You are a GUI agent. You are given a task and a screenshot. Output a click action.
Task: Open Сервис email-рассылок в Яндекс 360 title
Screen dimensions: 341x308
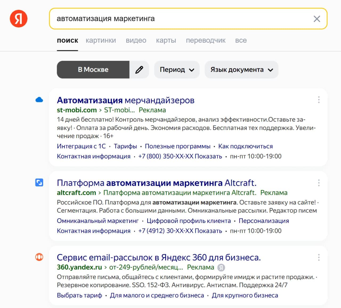159,258
